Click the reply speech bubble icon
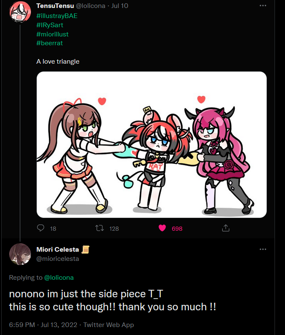 [41, 228]
